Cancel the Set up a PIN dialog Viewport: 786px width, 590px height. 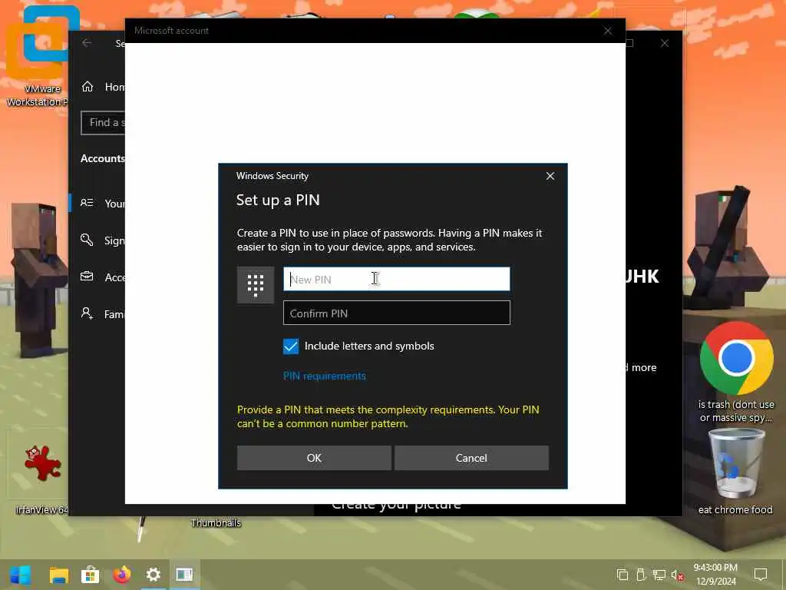click(x=471, y=458)
